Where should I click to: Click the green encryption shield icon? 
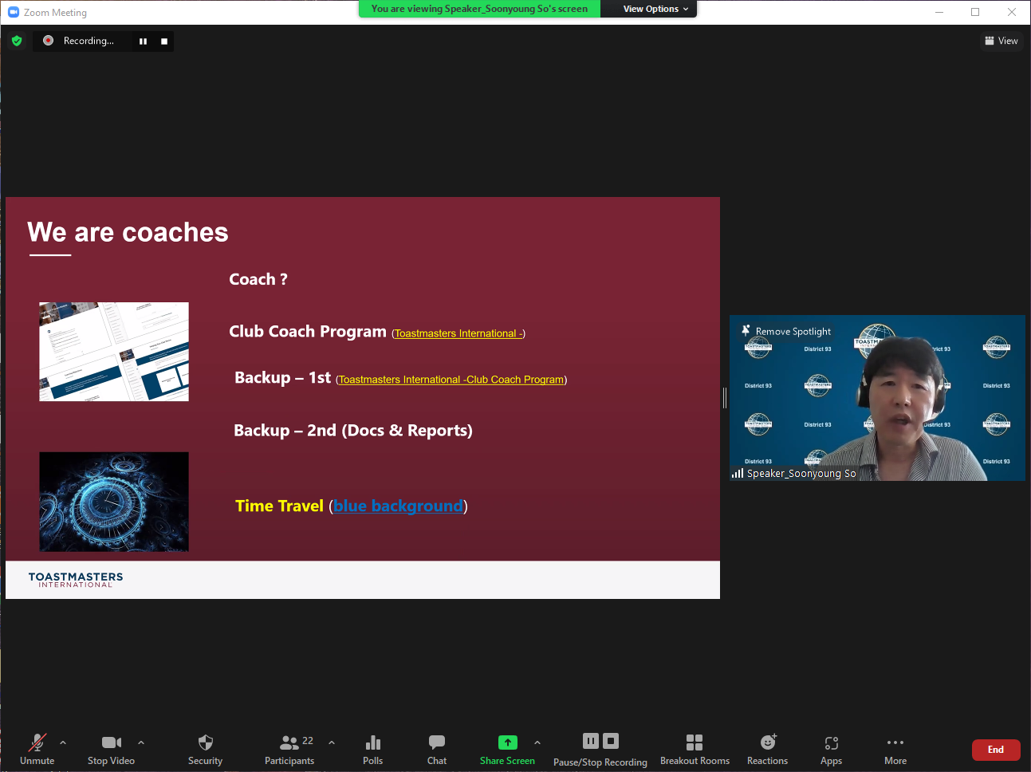tap(17, 41)
